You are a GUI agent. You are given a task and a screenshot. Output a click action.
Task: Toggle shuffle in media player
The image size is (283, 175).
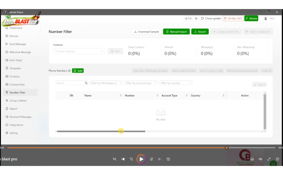[x=114, y=159]
